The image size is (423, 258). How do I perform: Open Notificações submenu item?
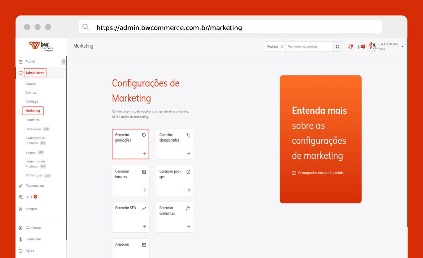coord(34,175)
